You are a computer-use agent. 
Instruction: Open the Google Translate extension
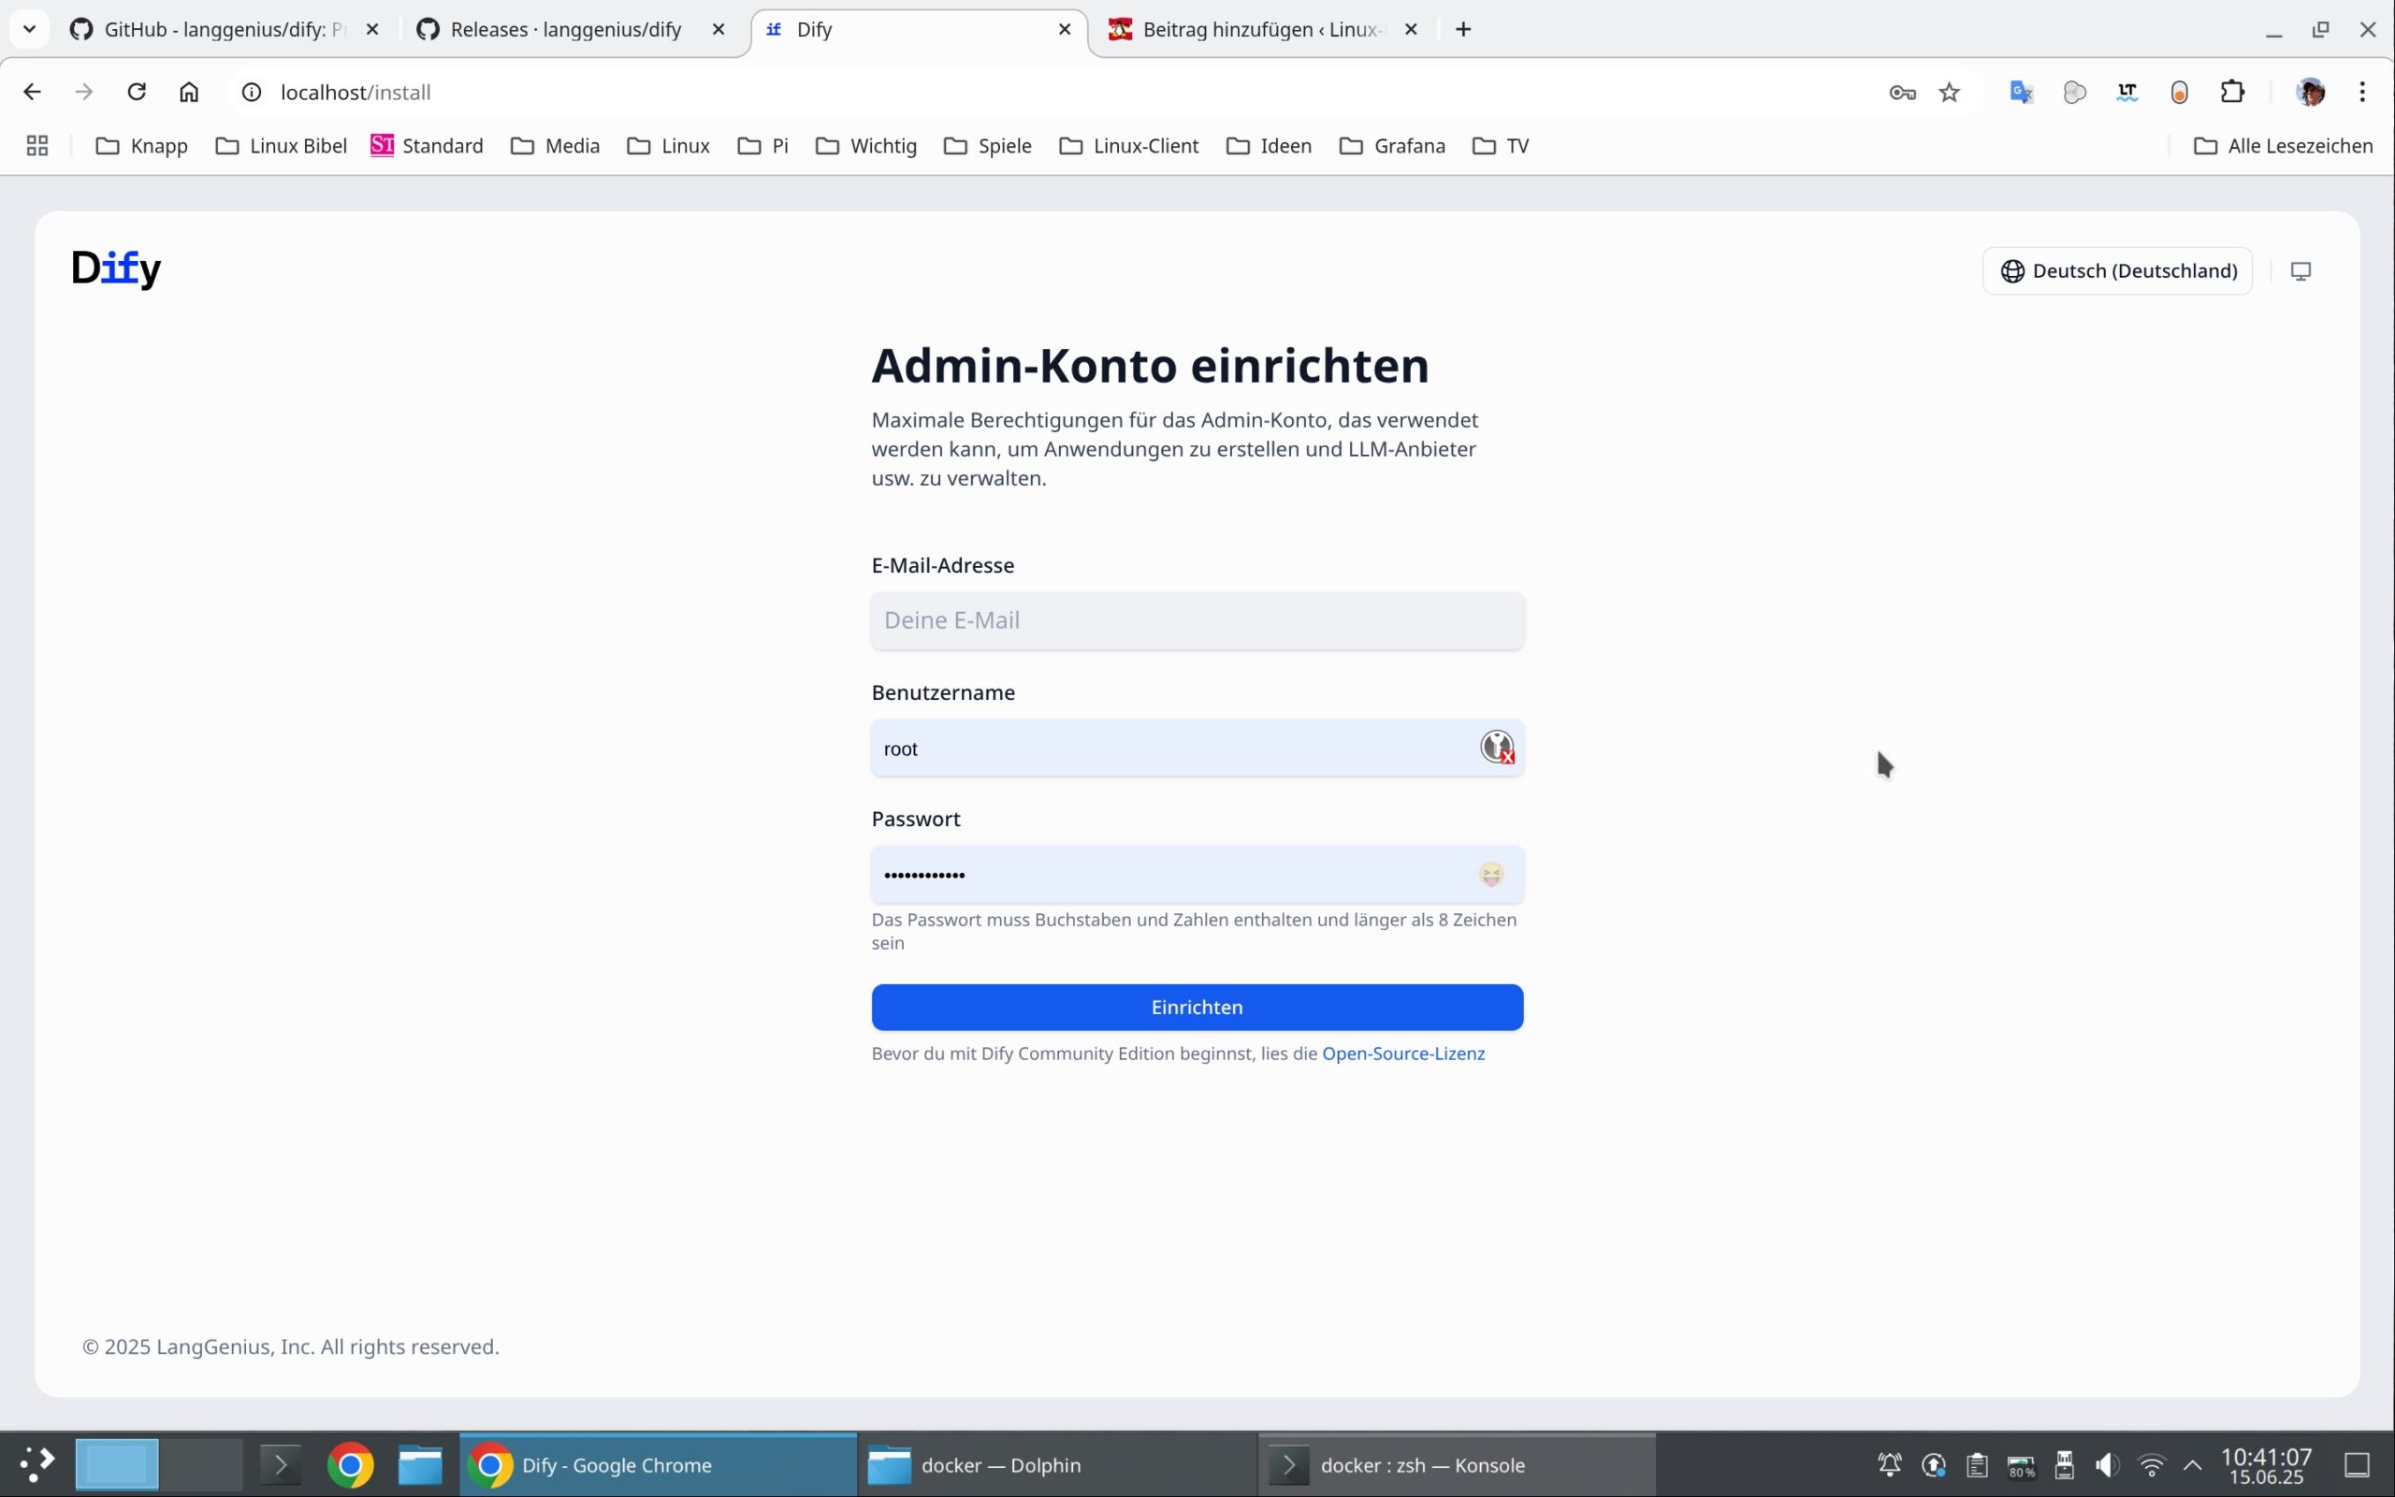[2021, 92]
